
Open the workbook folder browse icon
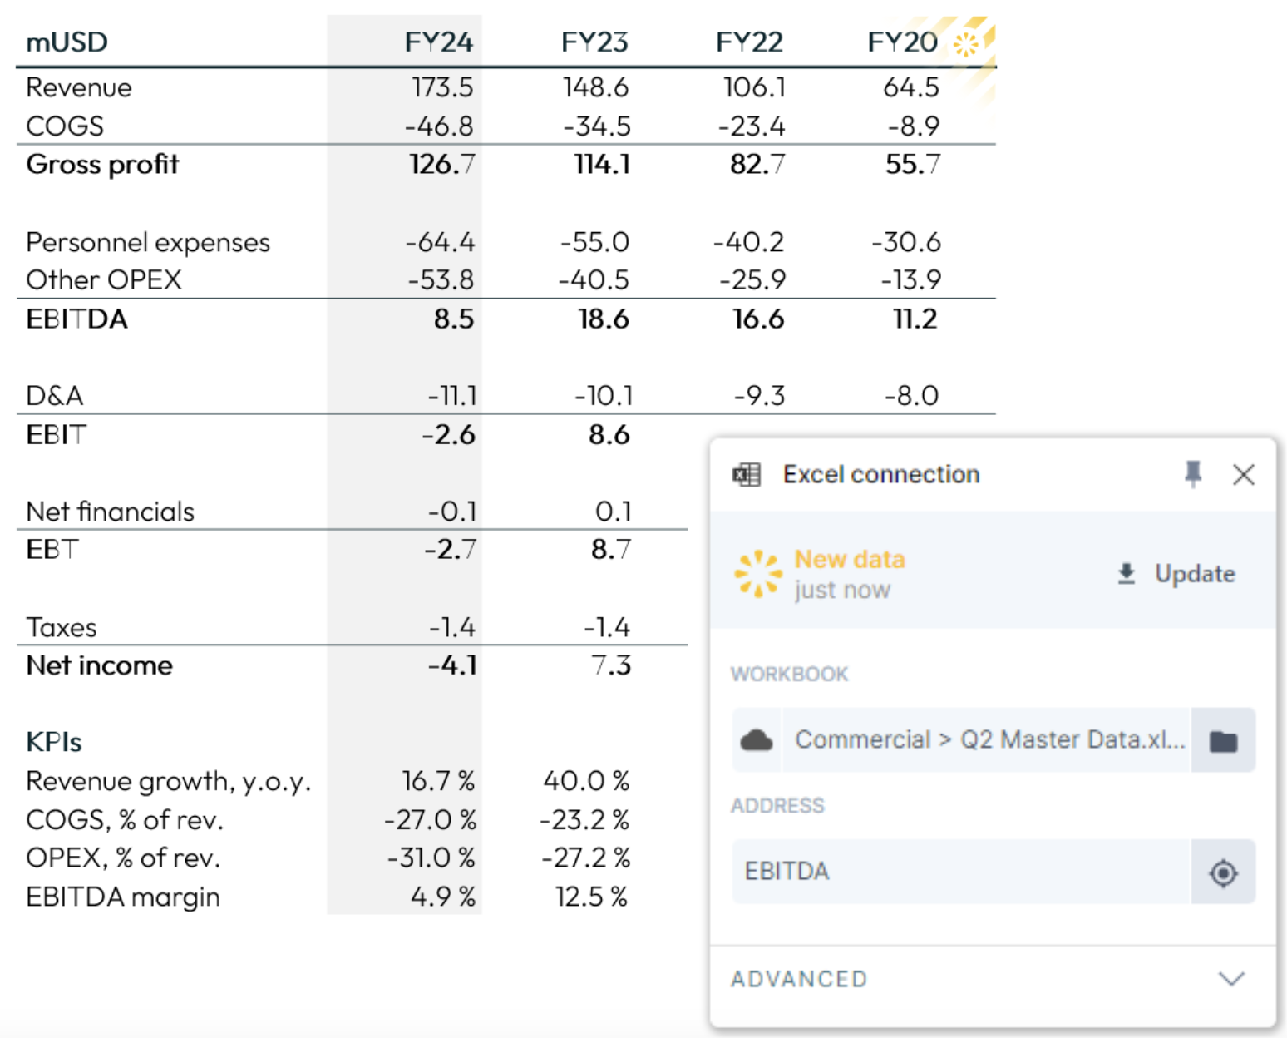coord(1223,740)
